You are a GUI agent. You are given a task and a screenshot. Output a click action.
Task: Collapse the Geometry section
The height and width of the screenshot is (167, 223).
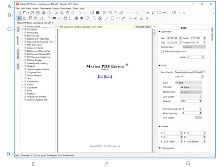point(160,32)
